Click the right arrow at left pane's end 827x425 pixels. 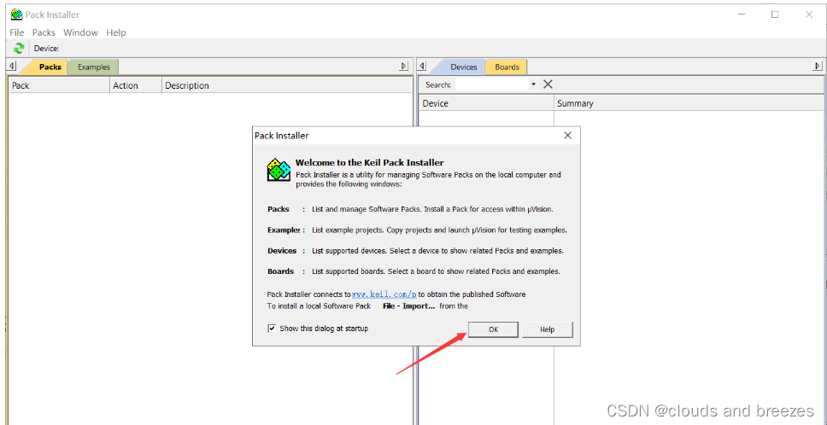[x=403, y=67]
